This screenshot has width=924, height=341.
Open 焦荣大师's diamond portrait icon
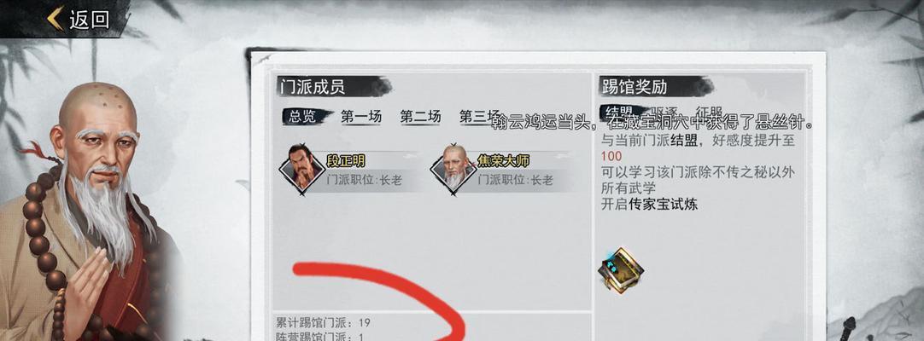coord(453,170)
